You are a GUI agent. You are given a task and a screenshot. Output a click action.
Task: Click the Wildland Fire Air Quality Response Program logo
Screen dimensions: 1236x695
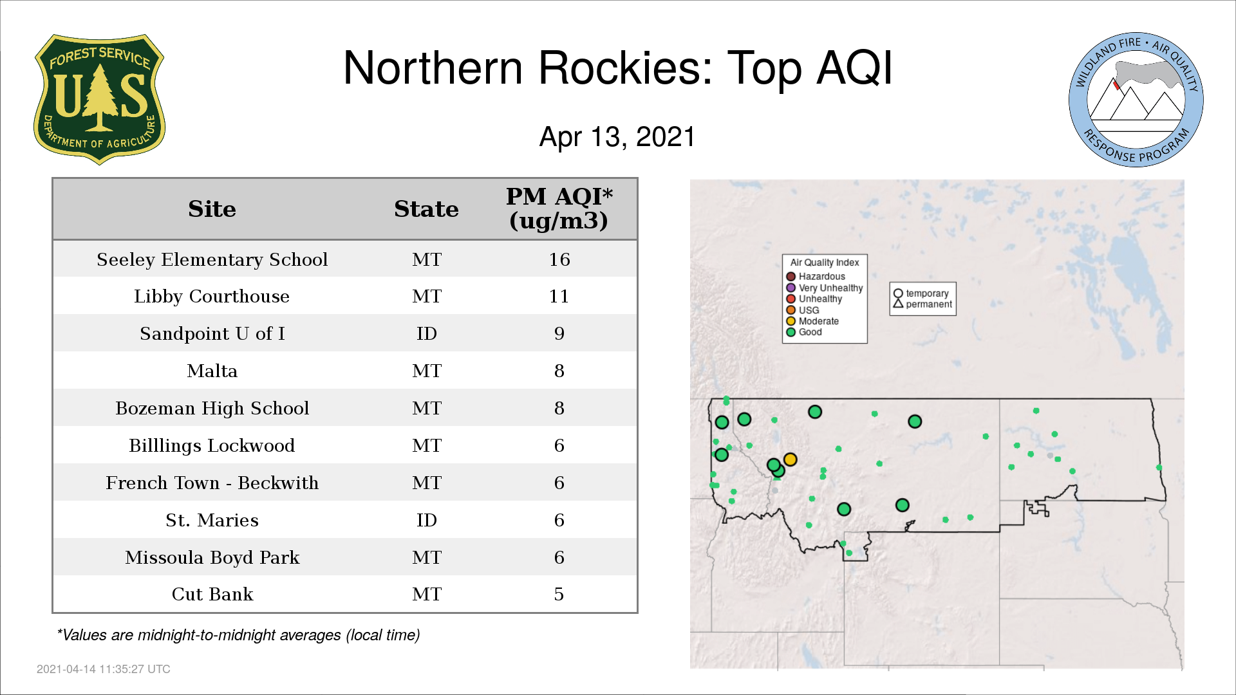click(1136, 100)
